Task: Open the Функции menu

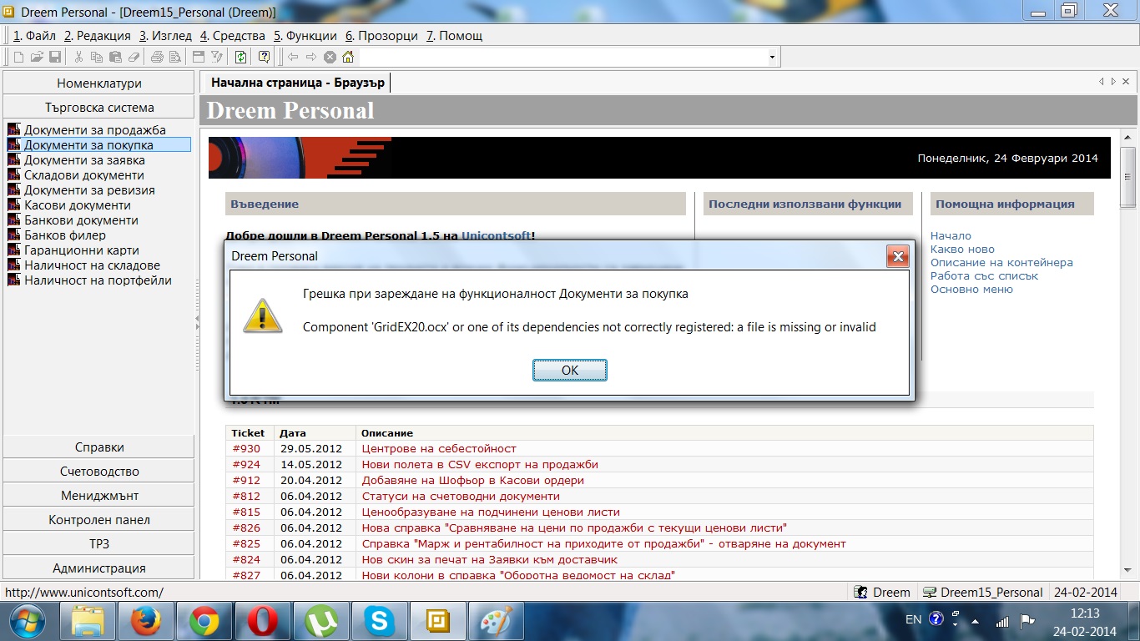Action: pos(305,36)
